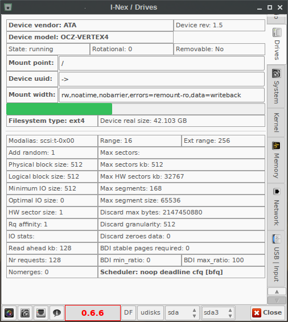This screenshot has width=288, height=322.
Task: Click the DF button
Action: (129, 313)
